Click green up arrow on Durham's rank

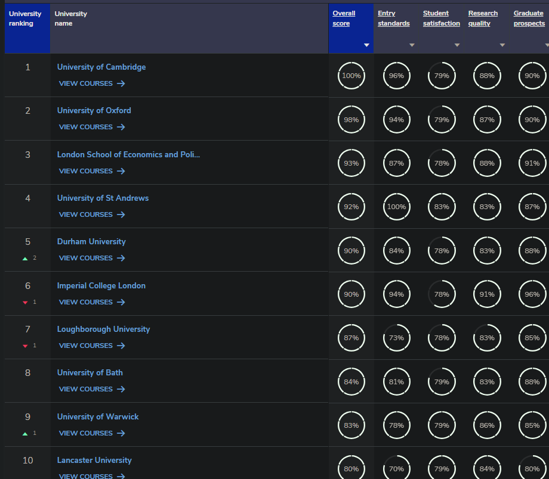point(25,259)
